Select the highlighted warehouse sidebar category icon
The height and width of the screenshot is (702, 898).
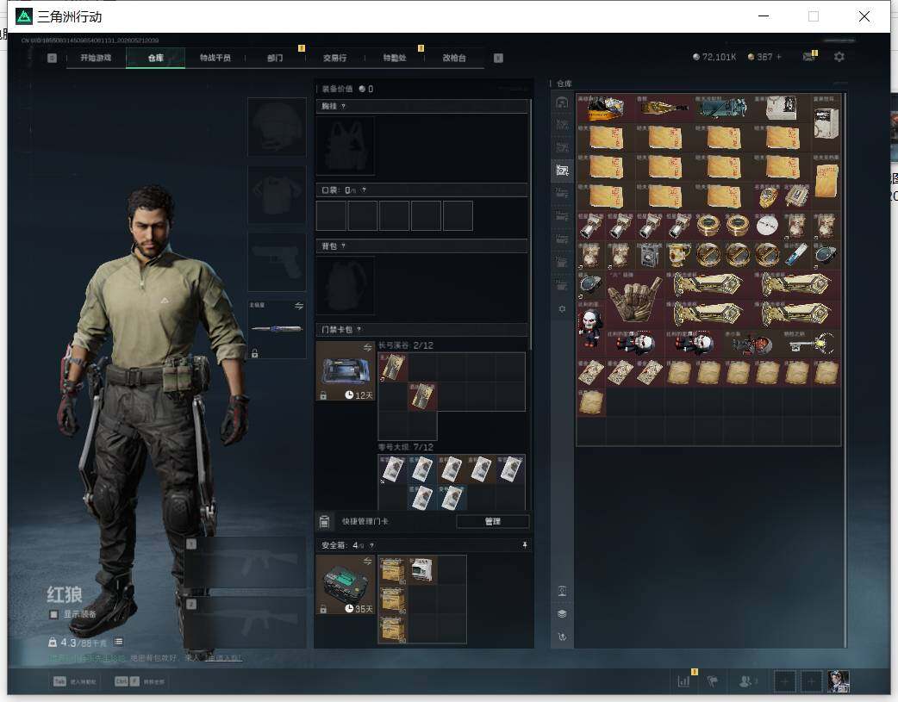point(562,170)
